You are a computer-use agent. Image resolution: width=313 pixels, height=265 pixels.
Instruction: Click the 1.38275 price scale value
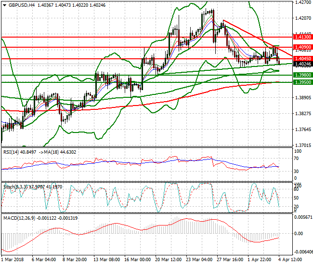click(303, 113)
